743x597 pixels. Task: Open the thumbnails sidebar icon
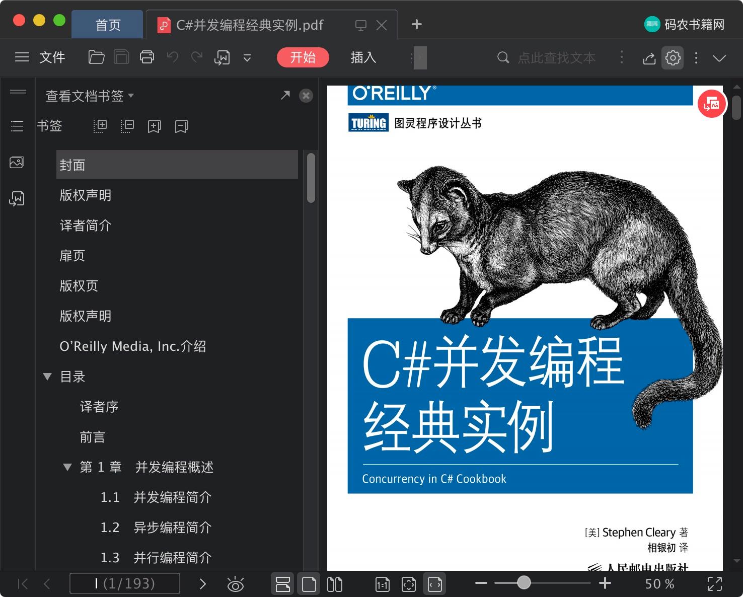tap(17, 162)
